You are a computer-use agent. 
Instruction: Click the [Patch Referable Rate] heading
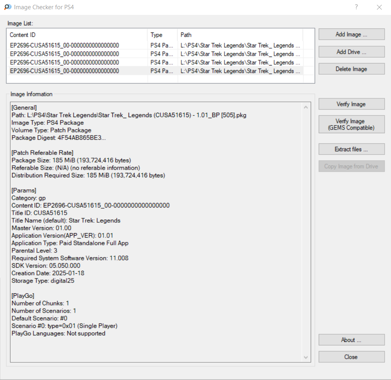tap(43, 153)
